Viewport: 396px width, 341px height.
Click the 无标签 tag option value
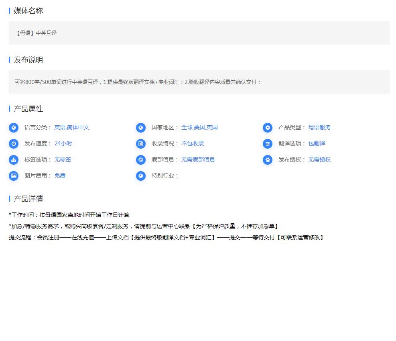click(x=63, y=159)
